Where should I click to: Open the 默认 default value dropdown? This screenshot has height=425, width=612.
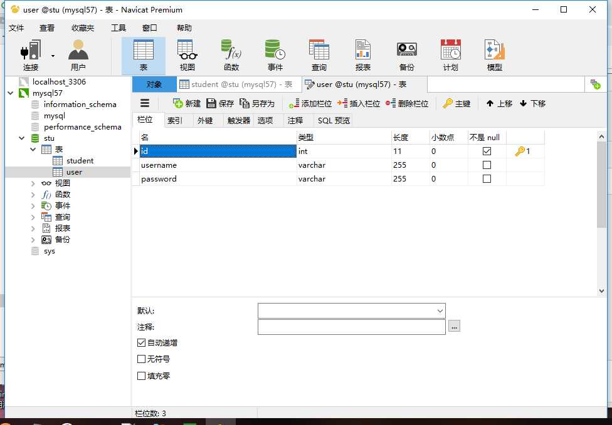pyautogui.click(x=440, y=311)
